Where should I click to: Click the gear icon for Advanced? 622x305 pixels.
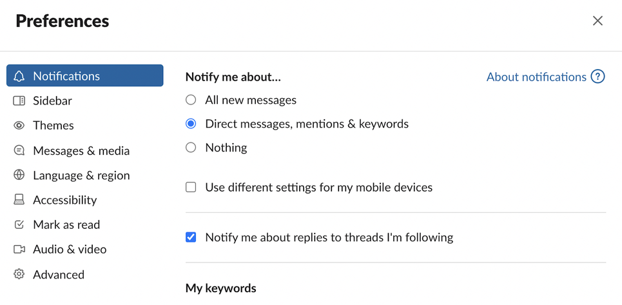pos(19,274)
